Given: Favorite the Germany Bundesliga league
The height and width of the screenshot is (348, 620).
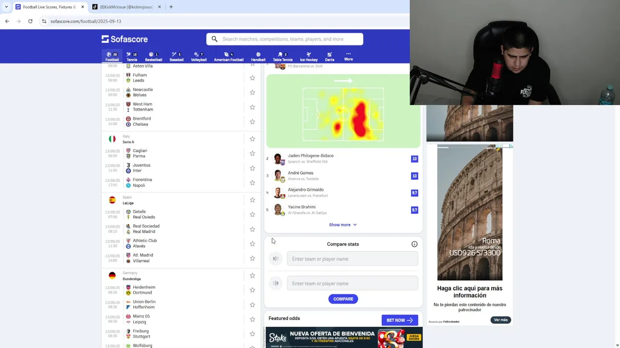Looking at the screenshot, I should [x=252, y=275].
